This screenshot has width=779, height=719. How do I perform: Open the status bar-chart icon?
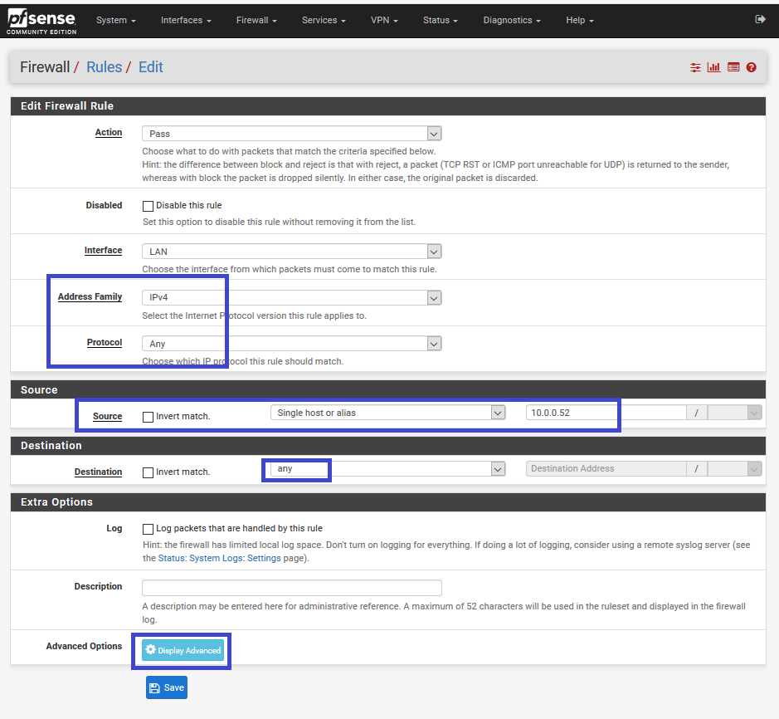pos(714,67)
